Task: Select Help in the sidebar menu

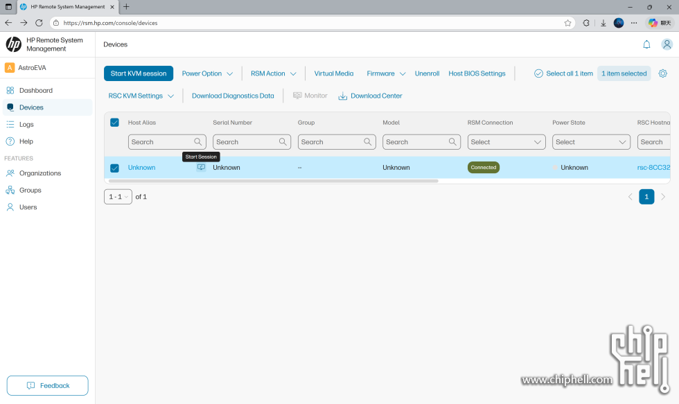Action: (x=26, y=141)
